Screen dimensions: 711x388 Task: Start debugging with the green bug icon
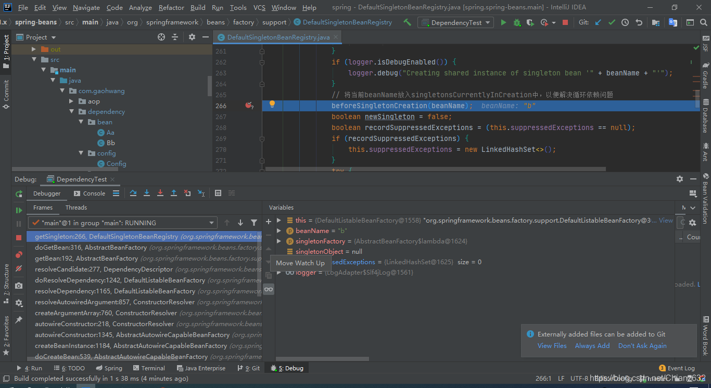pos(517,22)
